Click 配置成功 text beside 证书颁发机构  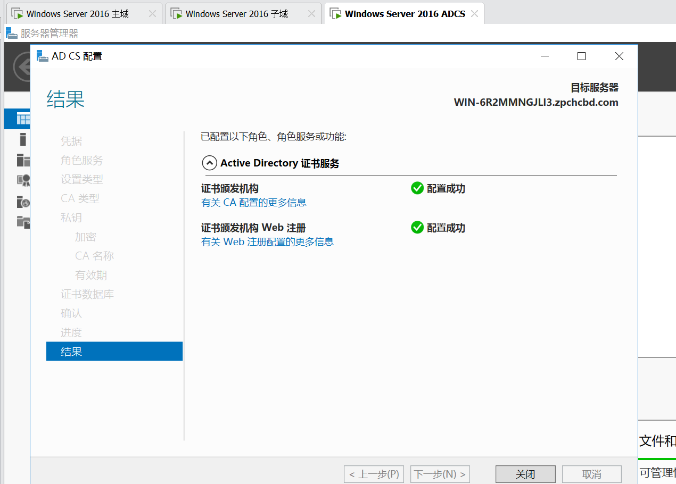(x=446, y=188)
